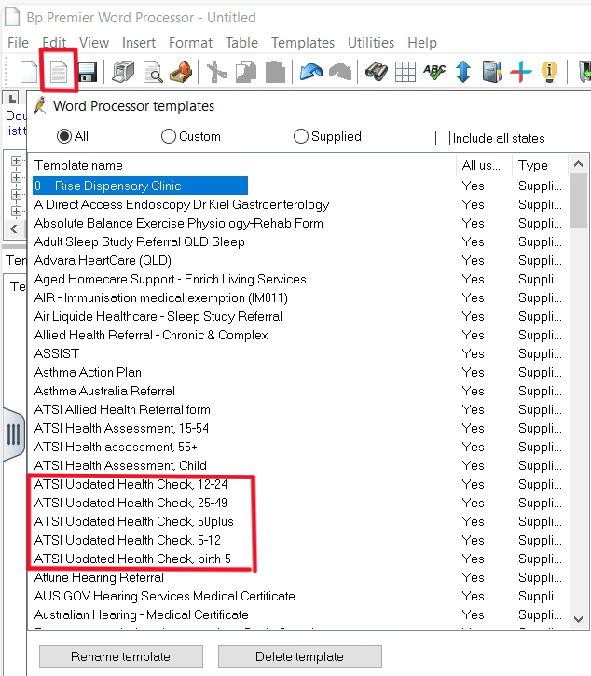Image resolution: width=591 pixels, height=676 pixels.
Task: Click the Undo blue arrow icon
Action: click(x=311, y=72)
